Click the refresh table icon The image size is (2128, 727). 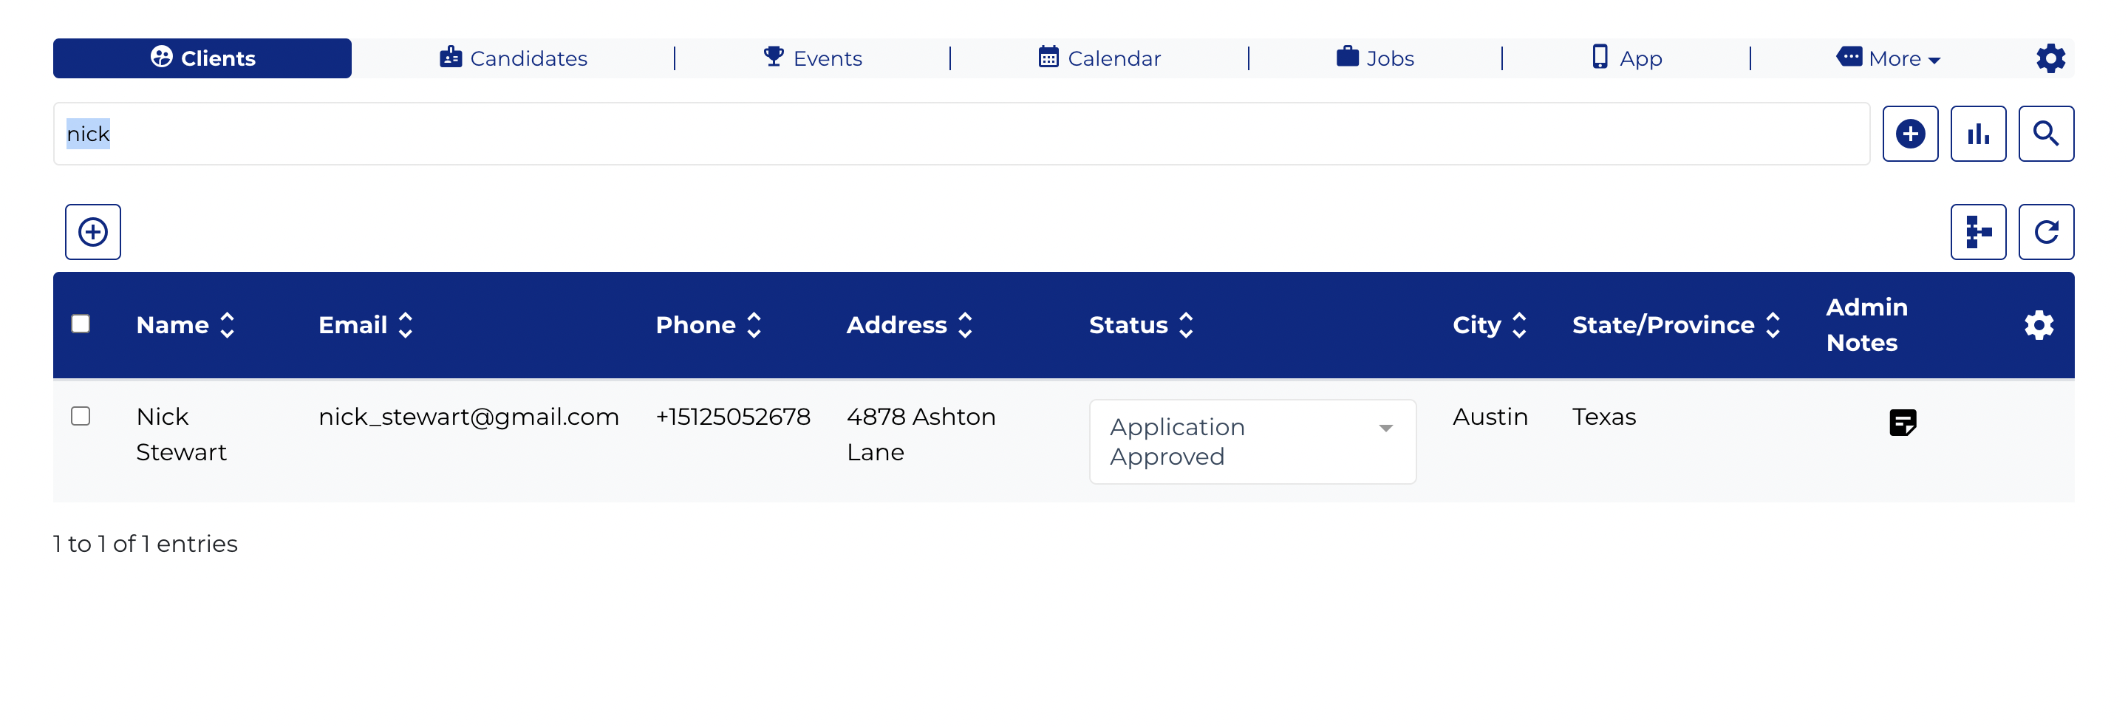(x=2045, y=232)
